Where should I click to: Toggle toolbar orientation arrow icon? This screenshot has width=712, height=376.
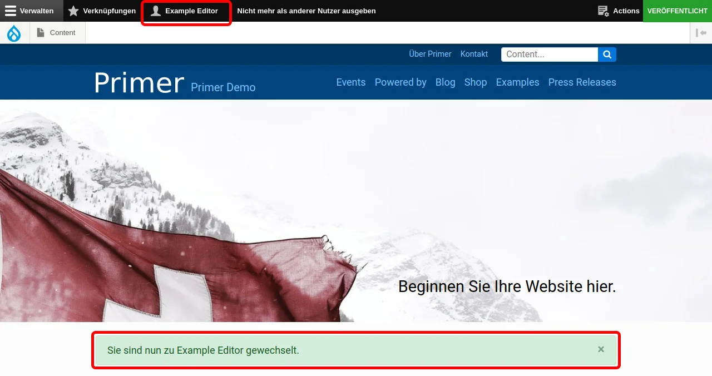click(x=701, y=33)
